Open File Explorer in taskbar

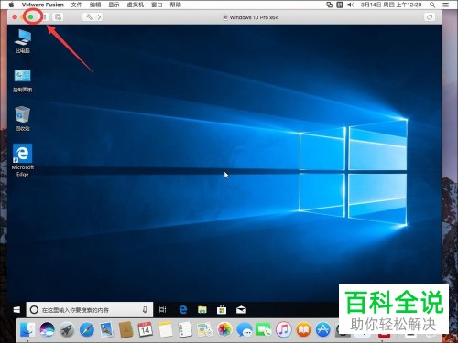coord(202,310)
